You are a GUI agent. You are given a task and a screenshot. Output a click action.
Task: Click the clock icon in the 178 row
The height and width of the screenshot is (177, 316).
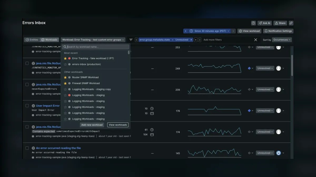coord(152,109)
